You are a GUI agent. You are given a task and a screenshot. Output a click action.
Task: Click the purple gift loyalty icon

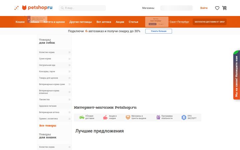158,117
